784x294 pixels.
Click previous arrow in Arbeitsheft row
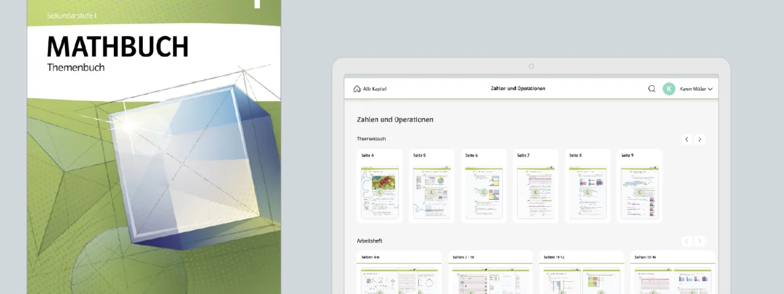[x=687, y=241]
